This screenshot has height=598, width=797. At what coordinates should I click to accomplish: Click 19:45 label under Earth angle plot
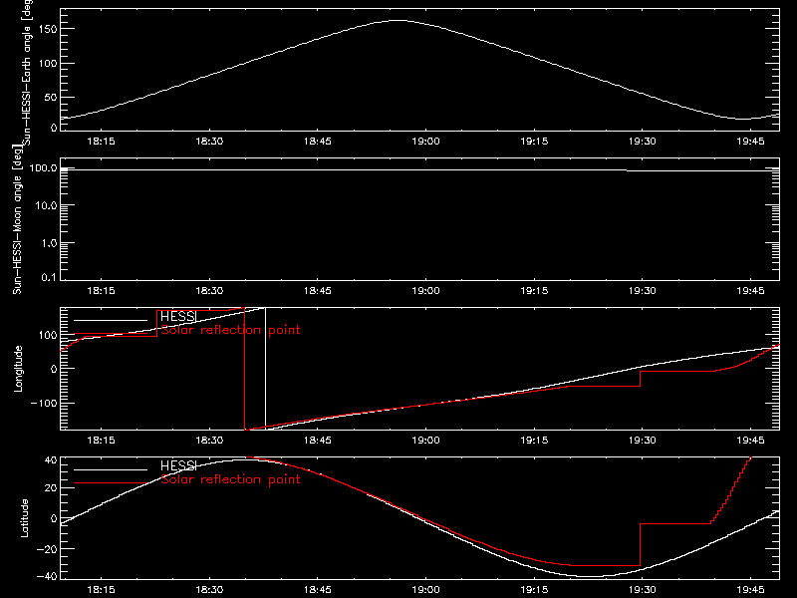(751, 141)
